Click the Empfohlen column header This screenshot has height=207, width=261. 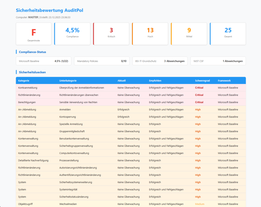[156, 80]
